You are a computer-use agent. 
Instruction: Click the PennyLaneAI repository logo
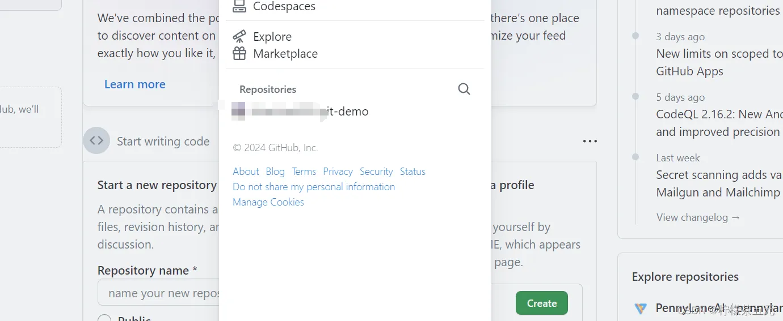(640, 309)
